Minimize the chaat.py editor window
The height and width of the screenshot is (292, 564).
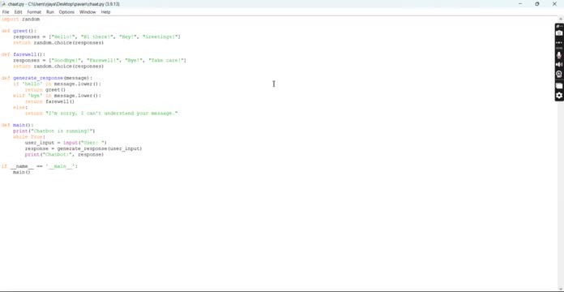[x=520, y=4]
